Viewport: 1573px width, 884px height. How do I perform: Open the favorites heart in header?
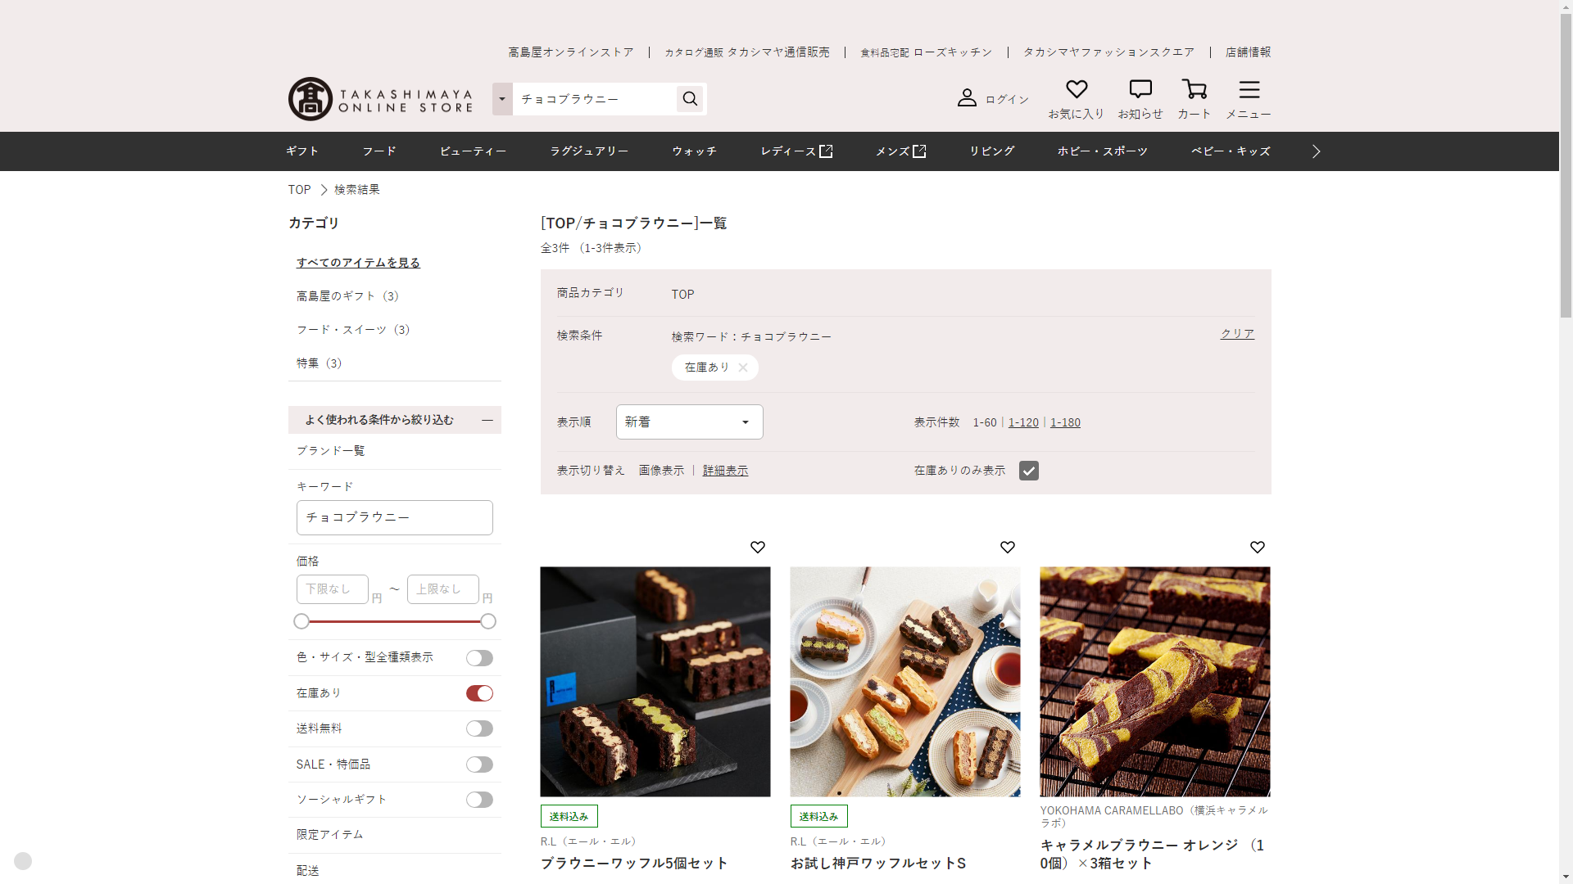point(1076,89)
